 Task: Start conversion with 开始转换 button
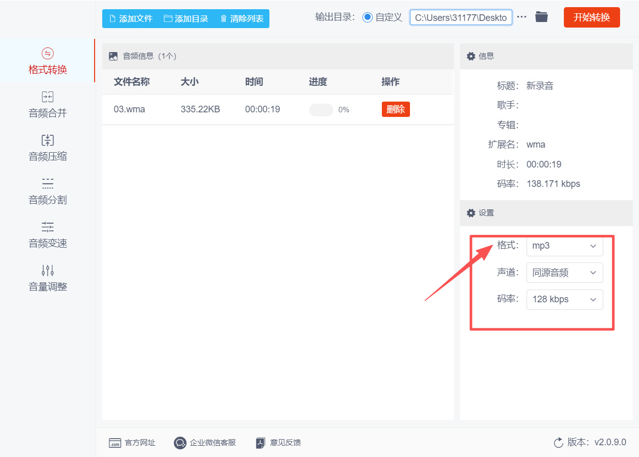click(591, 17)
